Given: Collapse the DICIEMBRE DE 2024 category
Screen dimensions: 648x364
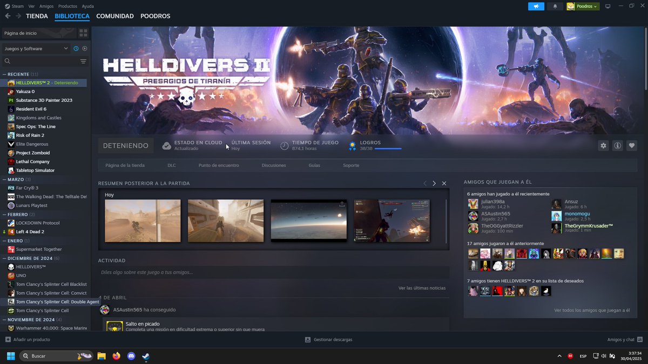Looking at the screenshot, I should click(x=4, y=258).
